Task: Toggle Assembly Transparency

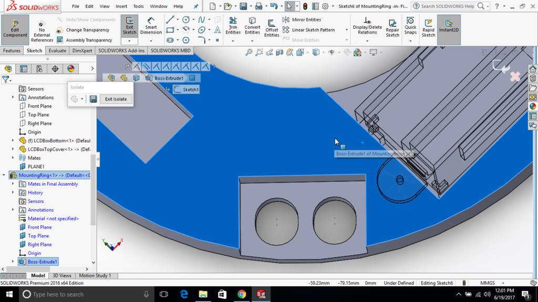Action: click(85, 40)
